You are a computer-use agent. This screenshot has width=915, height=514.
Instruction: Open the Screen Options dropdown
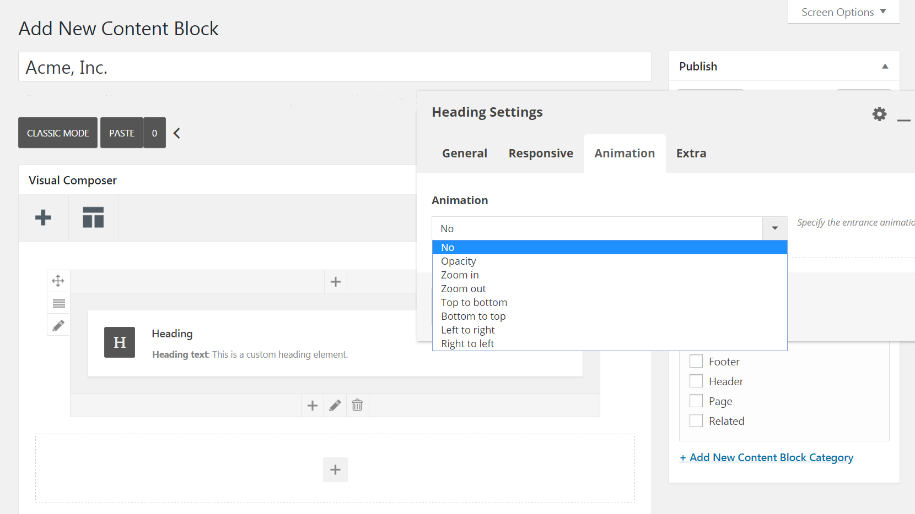click(843, 12)
